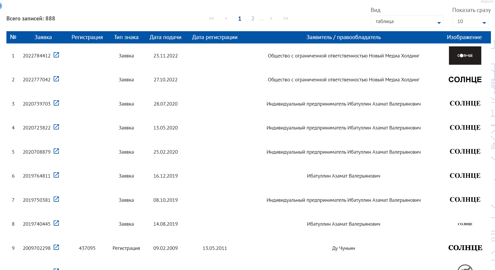Open application 2019750381 via its external link icon

(x=56, y=199)
